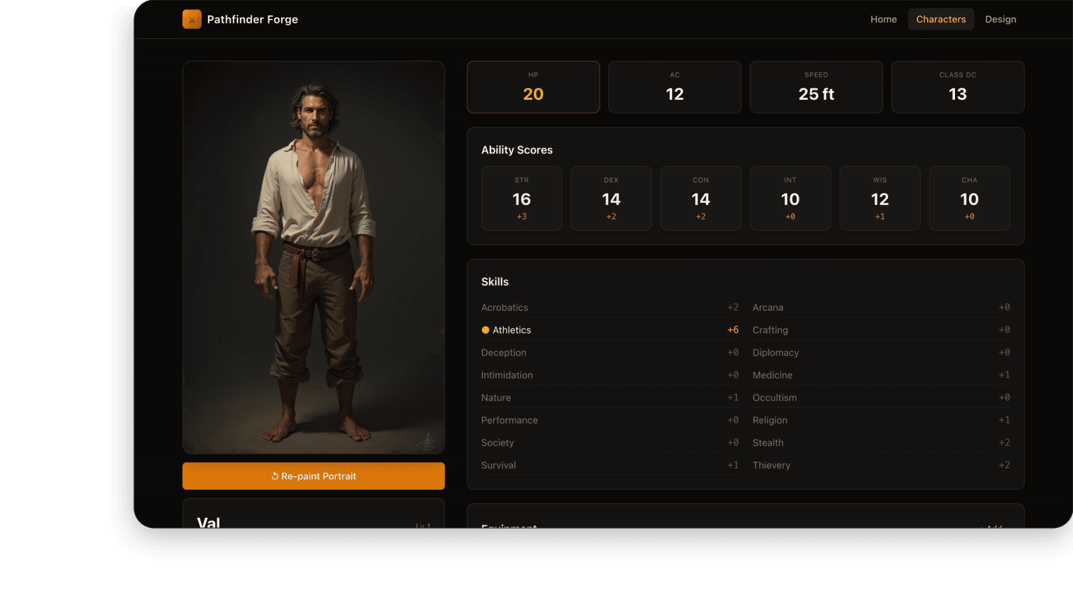Select the CHA 10 ability box

969,198
